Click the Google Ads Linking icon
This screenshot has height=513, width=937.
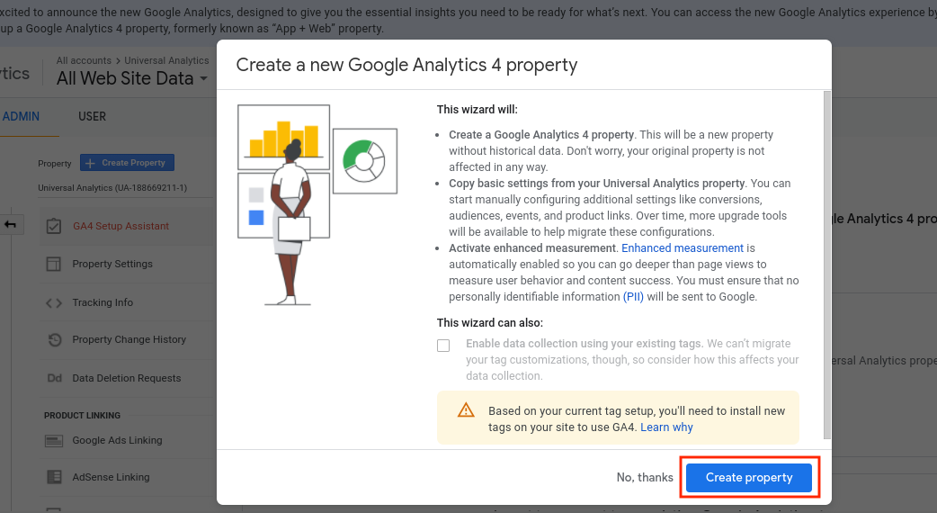coord(54,440)
